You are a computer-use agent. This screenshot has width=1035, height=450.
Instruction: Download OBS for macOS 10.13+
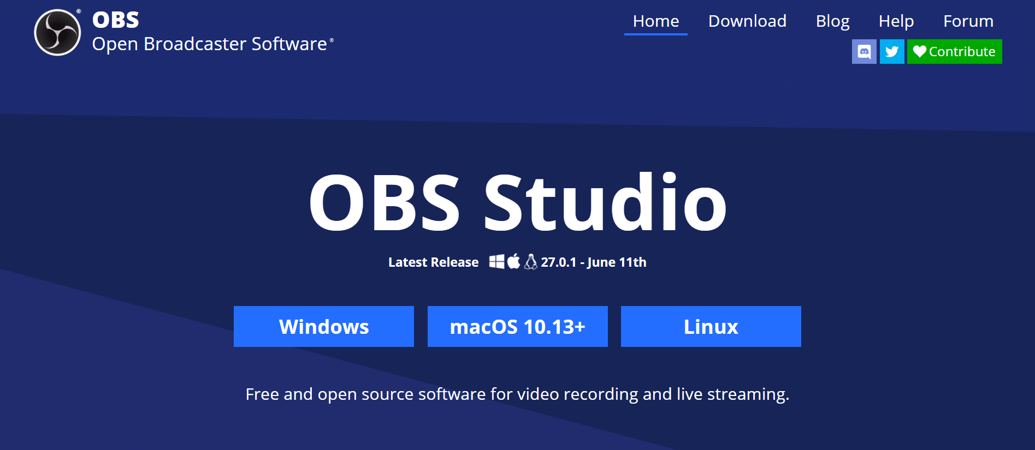(518, 326)
